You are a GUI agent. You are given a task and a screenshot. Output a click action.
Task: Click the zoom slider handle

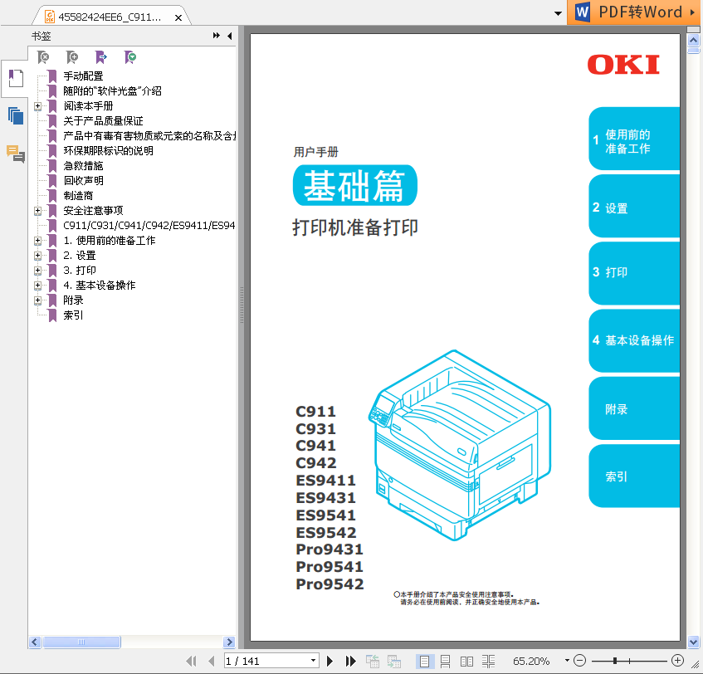[615, 661]
